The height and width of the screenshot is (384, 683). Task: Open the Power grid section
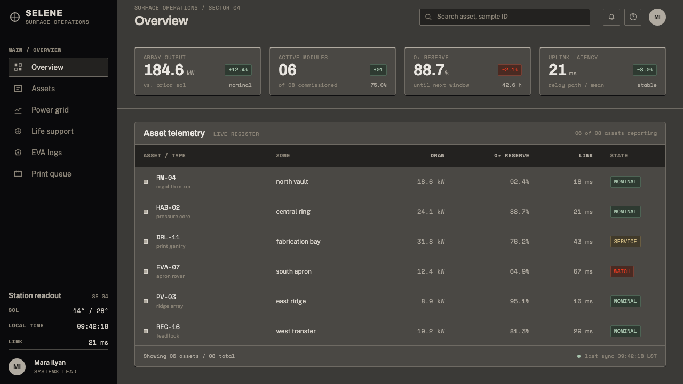click(58, 110)
